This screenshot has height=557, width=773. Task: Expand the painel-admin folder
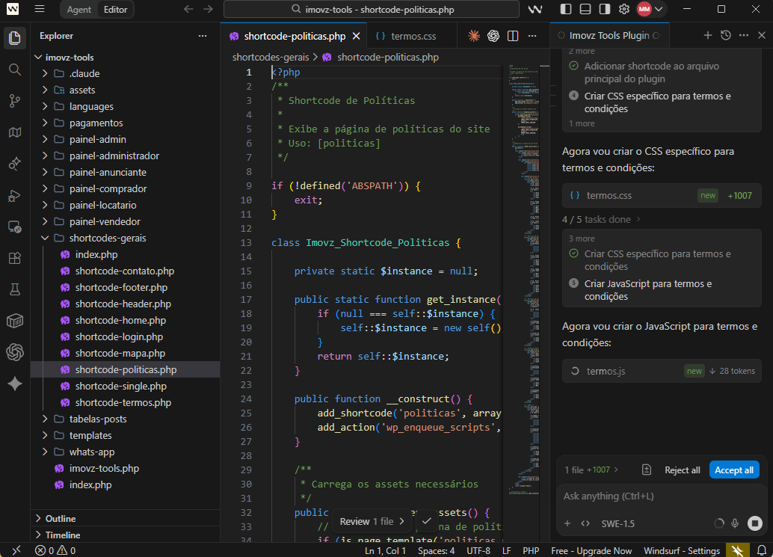(x=97, y=139)
